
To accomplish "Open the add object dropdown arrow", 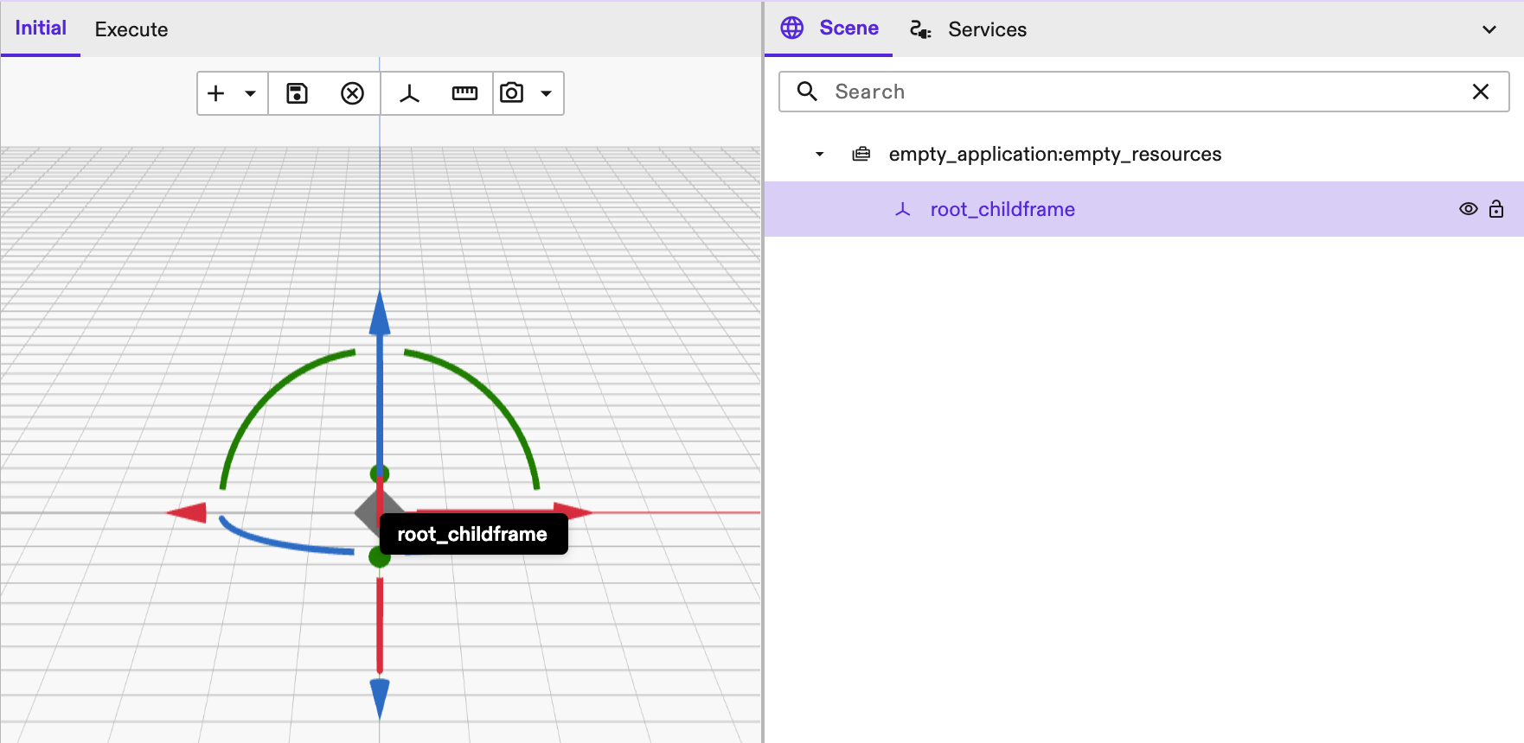I will pos(250,93).
